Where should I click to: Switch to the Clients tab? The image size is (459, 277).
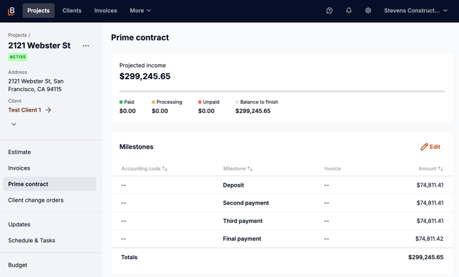click(72, 11)
